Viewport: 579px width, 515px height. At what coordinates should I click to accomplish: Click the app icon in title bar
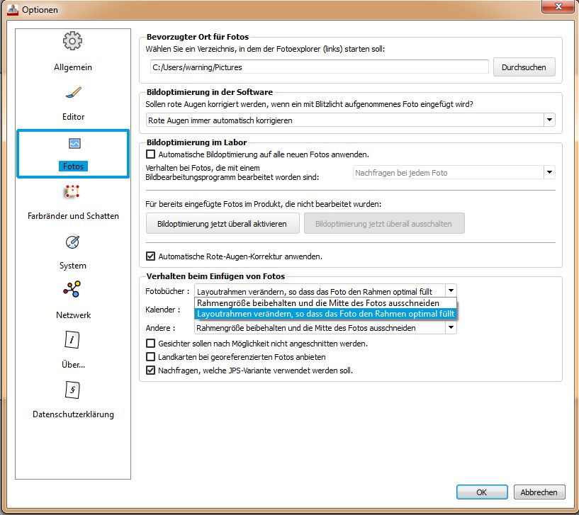click(13, 9)
